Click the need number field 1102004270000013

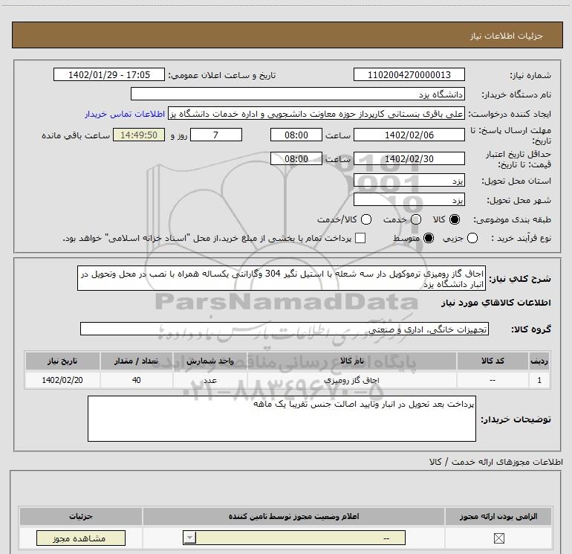[409, 74]
